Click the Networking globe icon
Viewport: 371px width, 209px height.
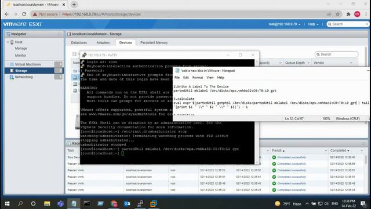12,77
